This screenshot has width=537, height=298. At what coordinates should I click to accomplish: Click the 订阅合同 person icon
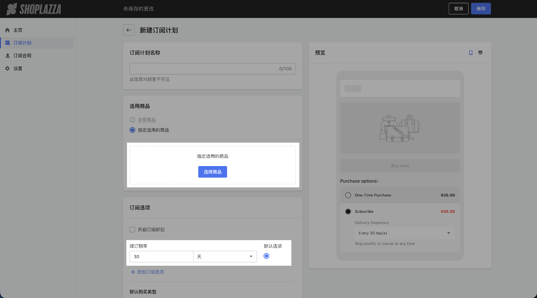[x=7, y=56]
